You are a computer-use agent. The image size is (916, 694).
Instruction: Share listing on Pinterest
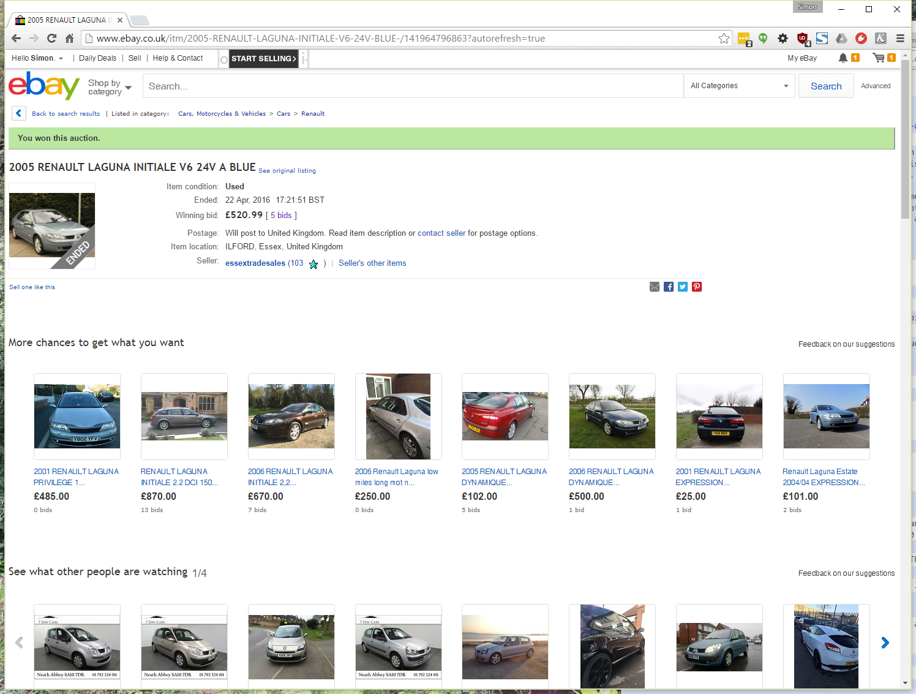coord(697,287)
